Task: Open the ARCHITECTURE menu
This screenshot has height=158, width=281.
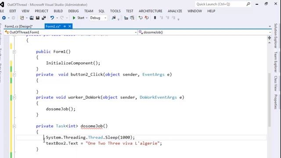Action: [150, 11]
